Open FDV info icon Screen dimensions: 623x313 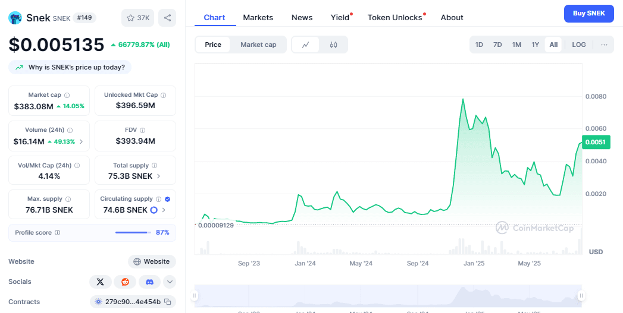click(x=143, y=130)
